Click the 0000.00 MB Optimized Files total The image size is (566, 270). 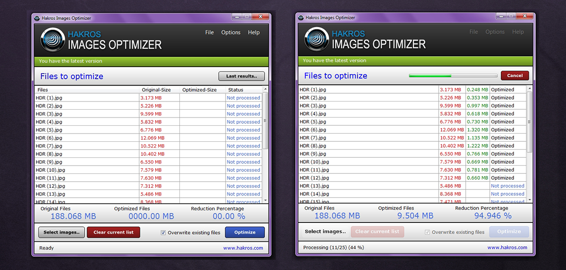click(151, 216)
